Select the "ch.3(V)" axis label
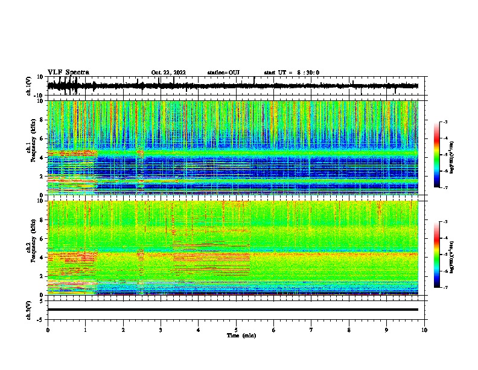 tap(29, 310)
